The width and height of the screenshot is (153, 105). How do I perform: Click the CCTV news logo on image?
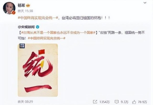(22, 46)
